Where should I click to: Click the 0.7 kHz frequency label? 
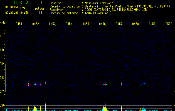[x=2, y=92]
